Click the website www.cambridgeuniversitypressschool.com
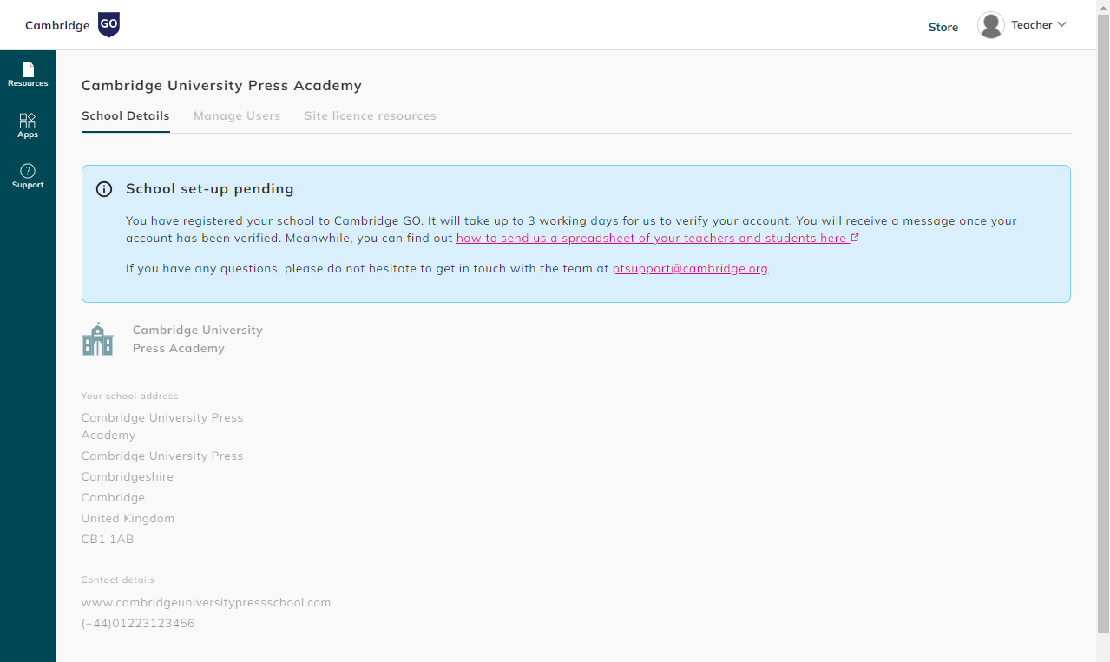 point(206,602)
